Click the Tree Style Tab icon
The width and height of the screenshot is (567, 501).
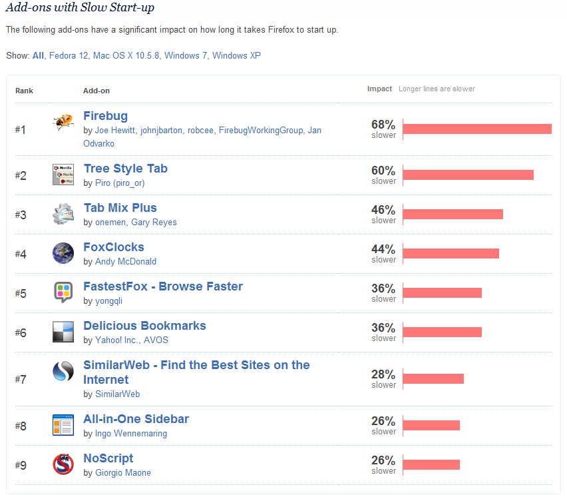coord(63,175)
